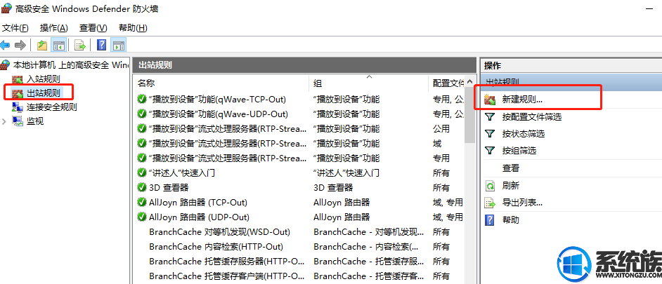Click green check icon of AllJoyn 路由器 (TCP-Out)
The width and height of the screenshot is (662, 284).
(142, 202)
